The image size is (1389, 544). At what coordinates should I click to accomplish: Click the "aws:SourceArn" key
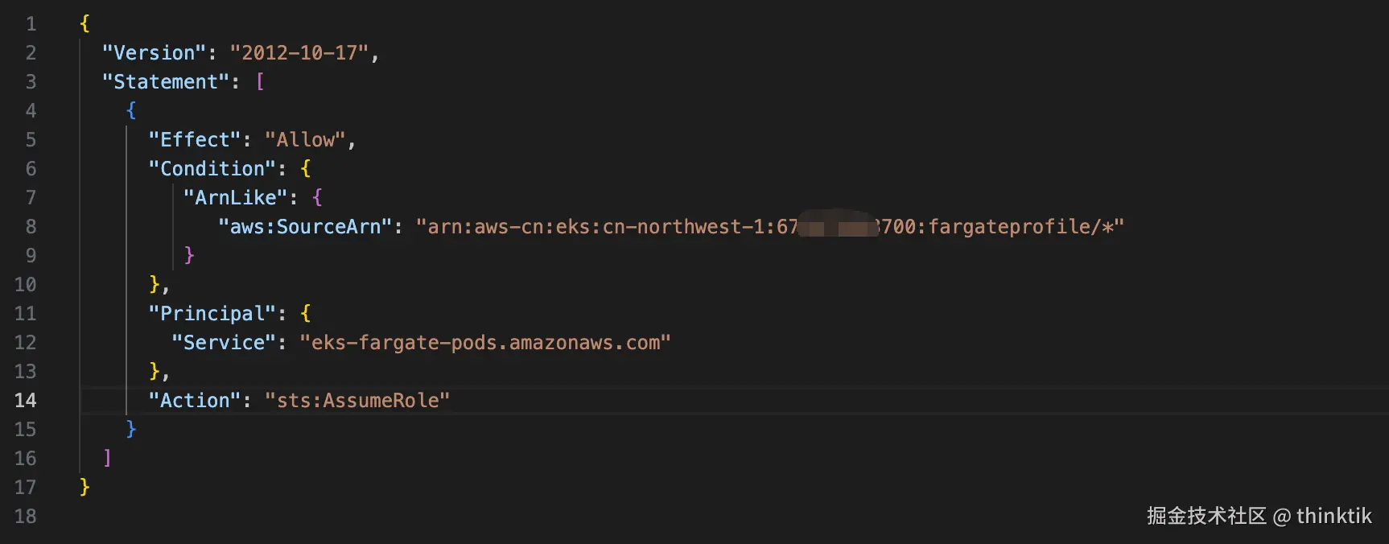pos(306,226)
